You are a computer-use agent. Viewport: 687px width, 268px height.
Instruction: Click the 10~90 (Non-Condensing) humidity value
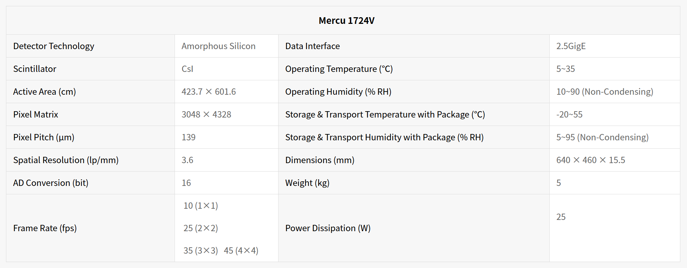604,92
